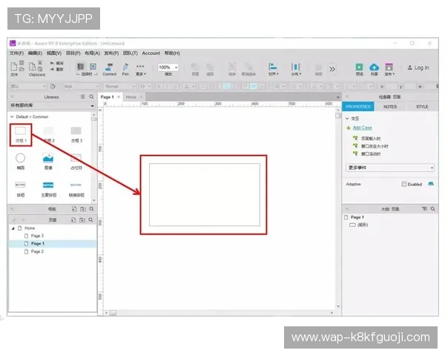Enable the Adaptive views checkbox
The height and width of the screenshot is (356, 445).
pyautogui.click(x=404, y=184)
